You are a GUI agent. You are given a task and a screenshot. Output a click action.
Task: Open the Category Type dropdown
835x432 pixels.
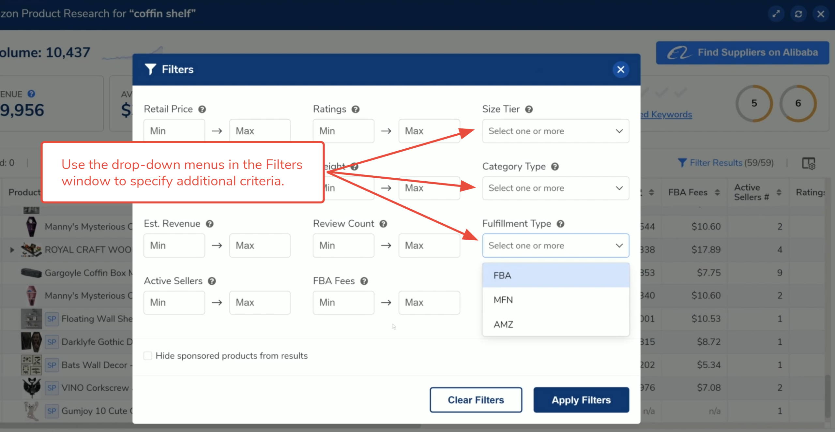(555, 188)
